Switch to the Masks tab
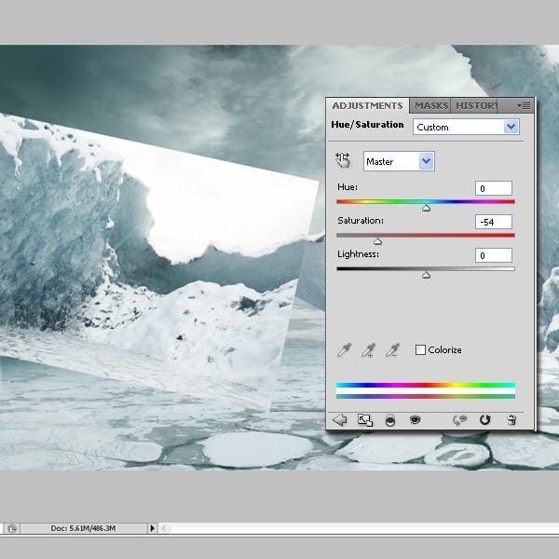The image size is (559, 559). (431, 106)
